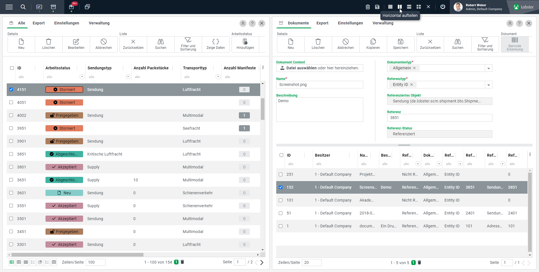
Task: Open the Transporttyp column filter dropdown
Action: click(x=218, y=77)
